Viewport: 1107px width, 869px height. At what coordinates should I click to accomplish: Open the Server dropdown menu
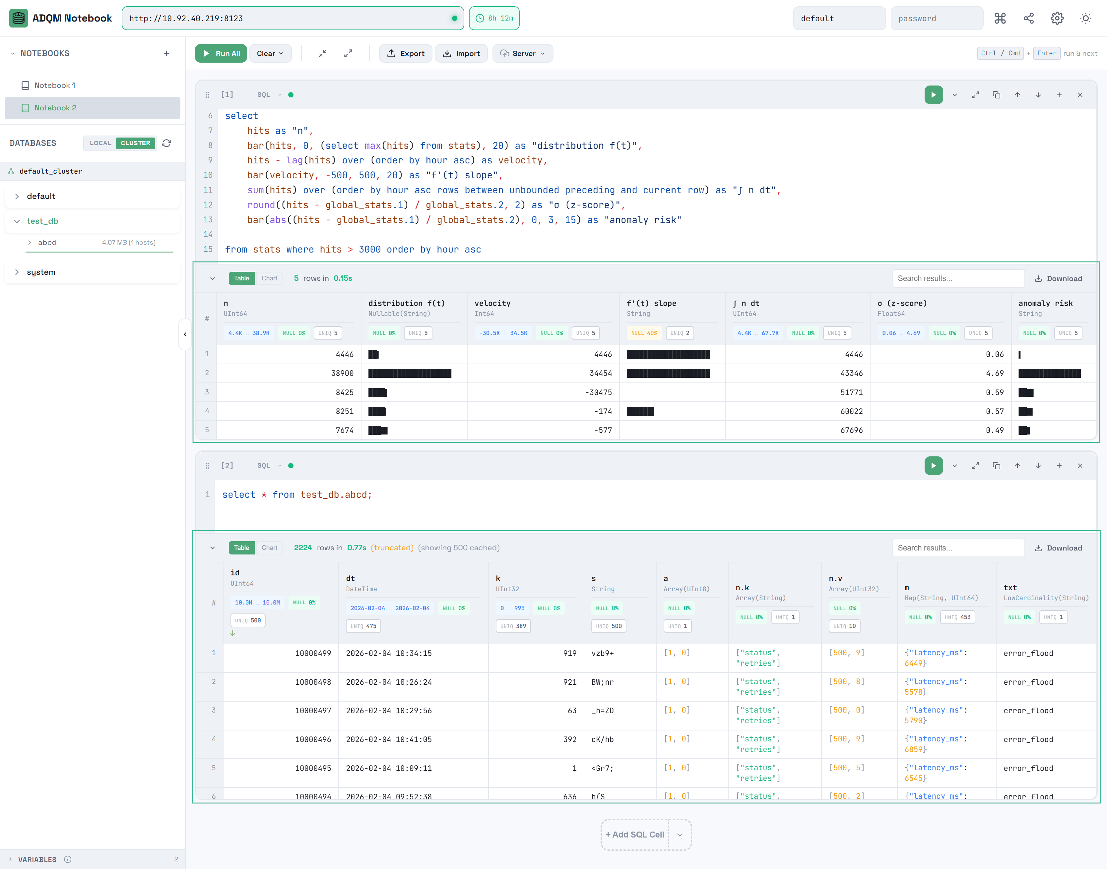click(x=522, y=53)
